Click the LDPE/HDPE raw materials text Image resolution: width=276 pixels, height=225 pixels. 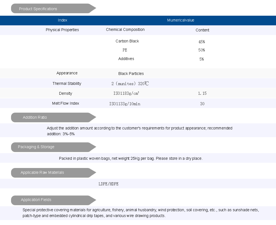click(108, 184)
